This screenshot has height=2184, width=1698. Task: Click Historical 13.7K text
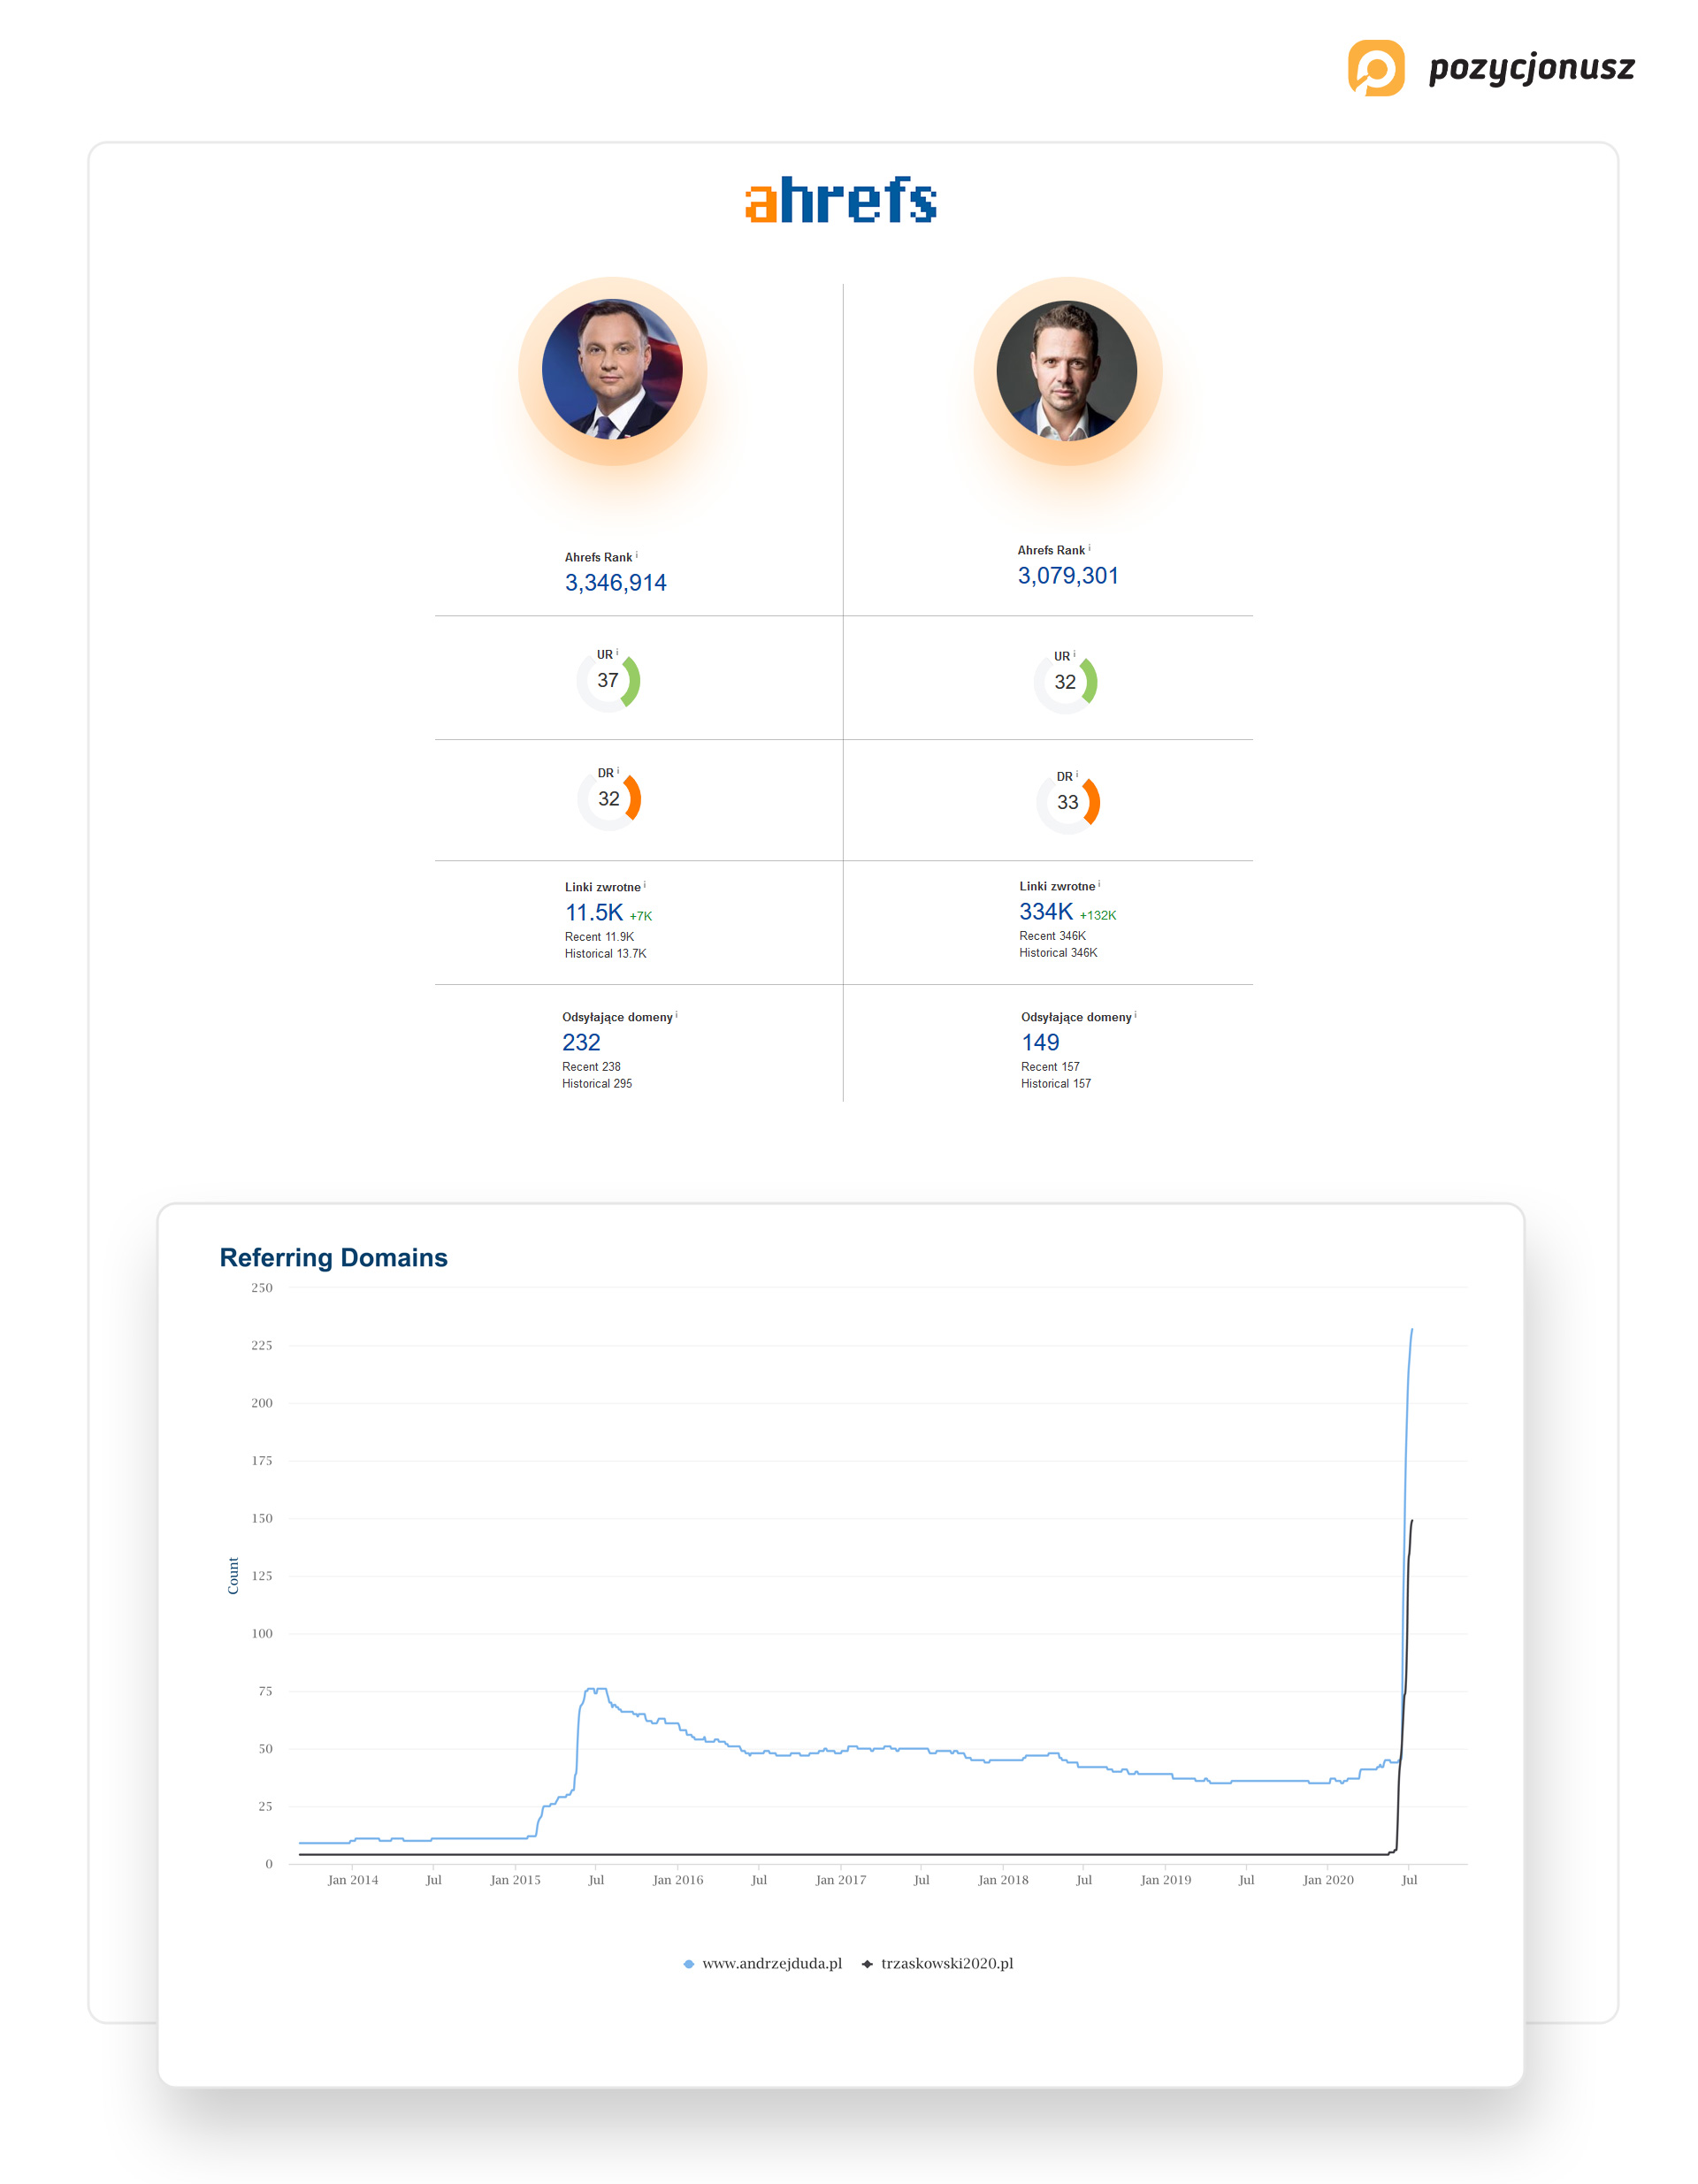605,954
